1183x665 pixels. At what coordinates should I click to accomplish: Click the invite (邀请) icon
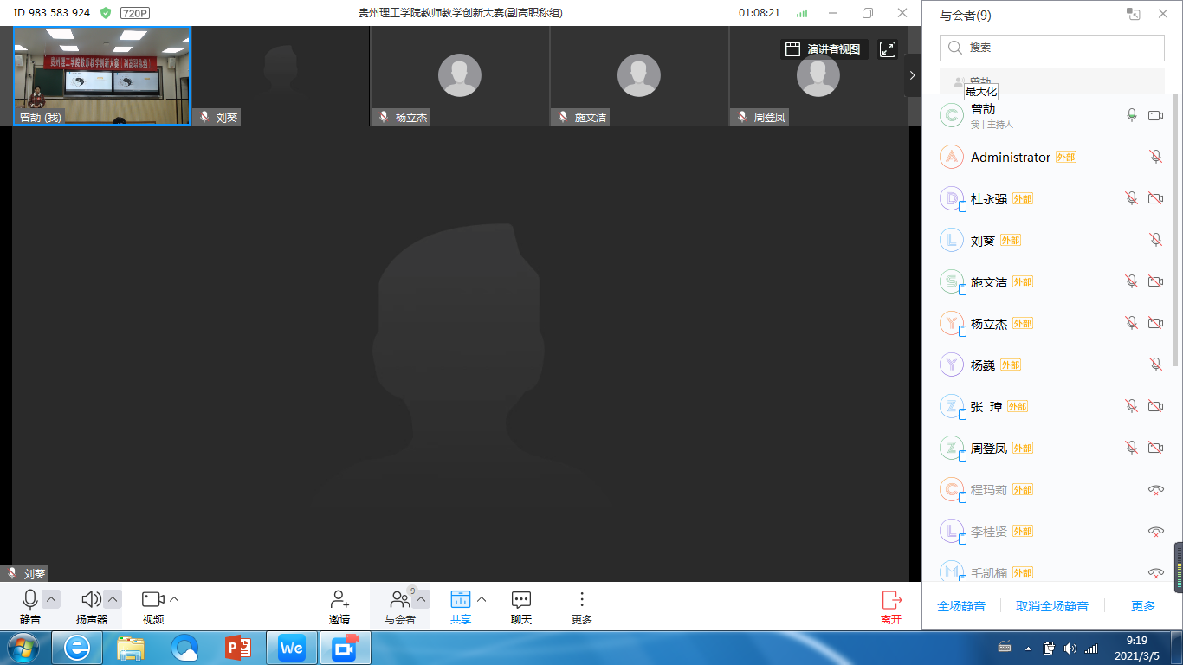(x=339, y=600)
